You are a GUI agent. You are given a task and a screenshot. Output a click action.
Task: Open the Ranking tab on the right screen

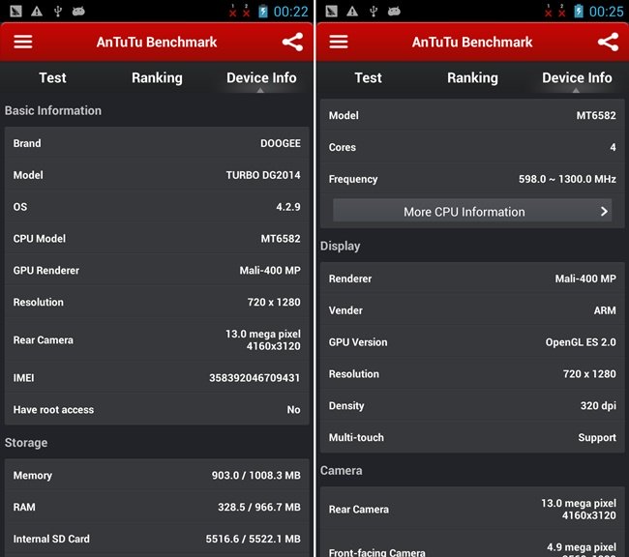[x=472, y=77]
